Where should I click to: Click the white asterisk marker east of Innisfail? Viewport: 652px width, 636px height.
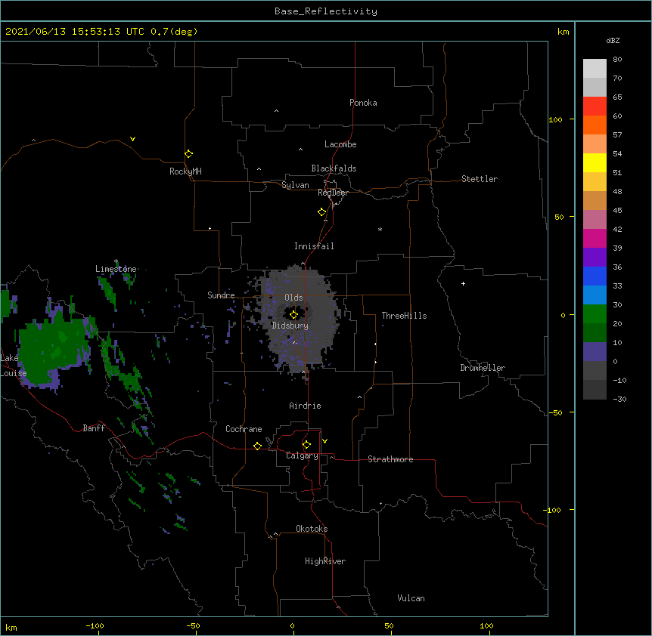pos(380,229)
